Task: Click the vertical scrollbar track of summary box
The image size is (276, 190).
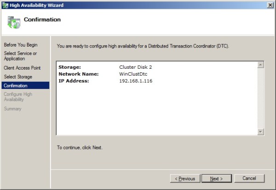Action: click(261, 98)
